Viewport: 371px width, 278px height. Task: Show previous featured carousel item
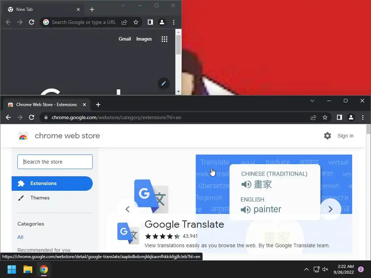click(127, 209)
